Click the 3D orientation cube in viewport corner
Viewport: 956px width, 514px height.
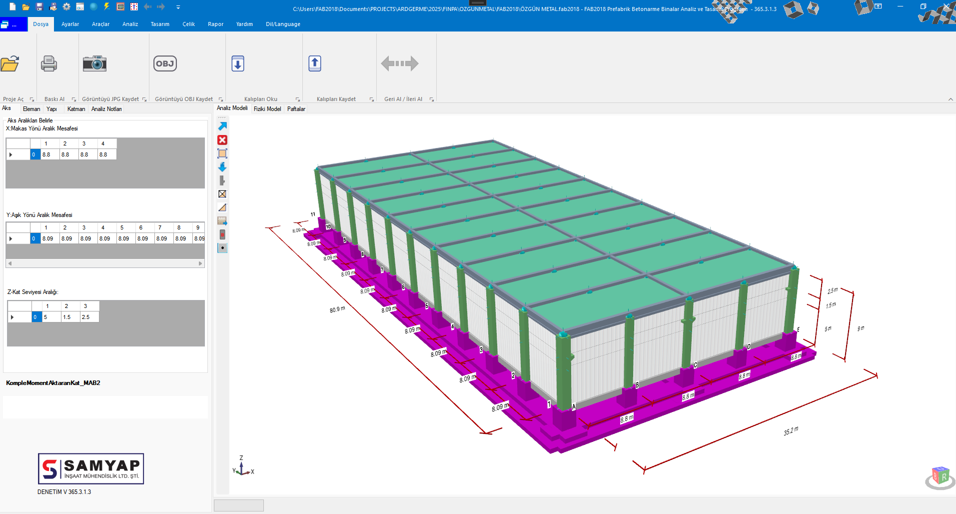pos(940,476)
